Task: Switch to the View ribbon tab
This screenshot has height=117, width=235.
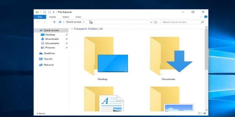Action: [x=78, y=17]
